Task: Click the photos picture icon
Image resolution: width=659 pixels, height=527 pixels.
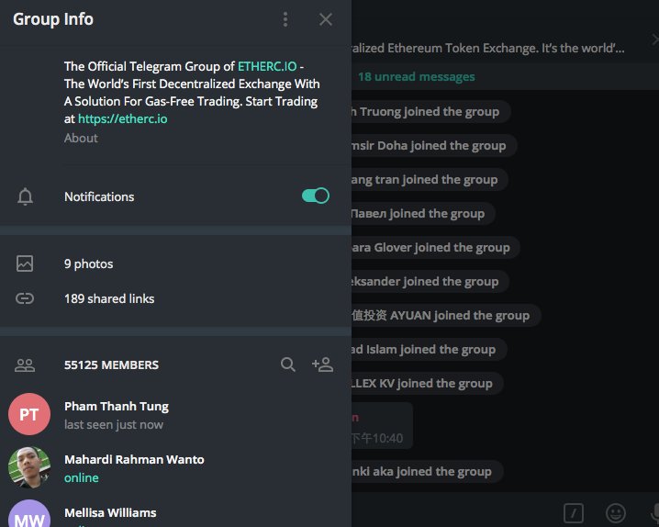Action: (25, 263)
